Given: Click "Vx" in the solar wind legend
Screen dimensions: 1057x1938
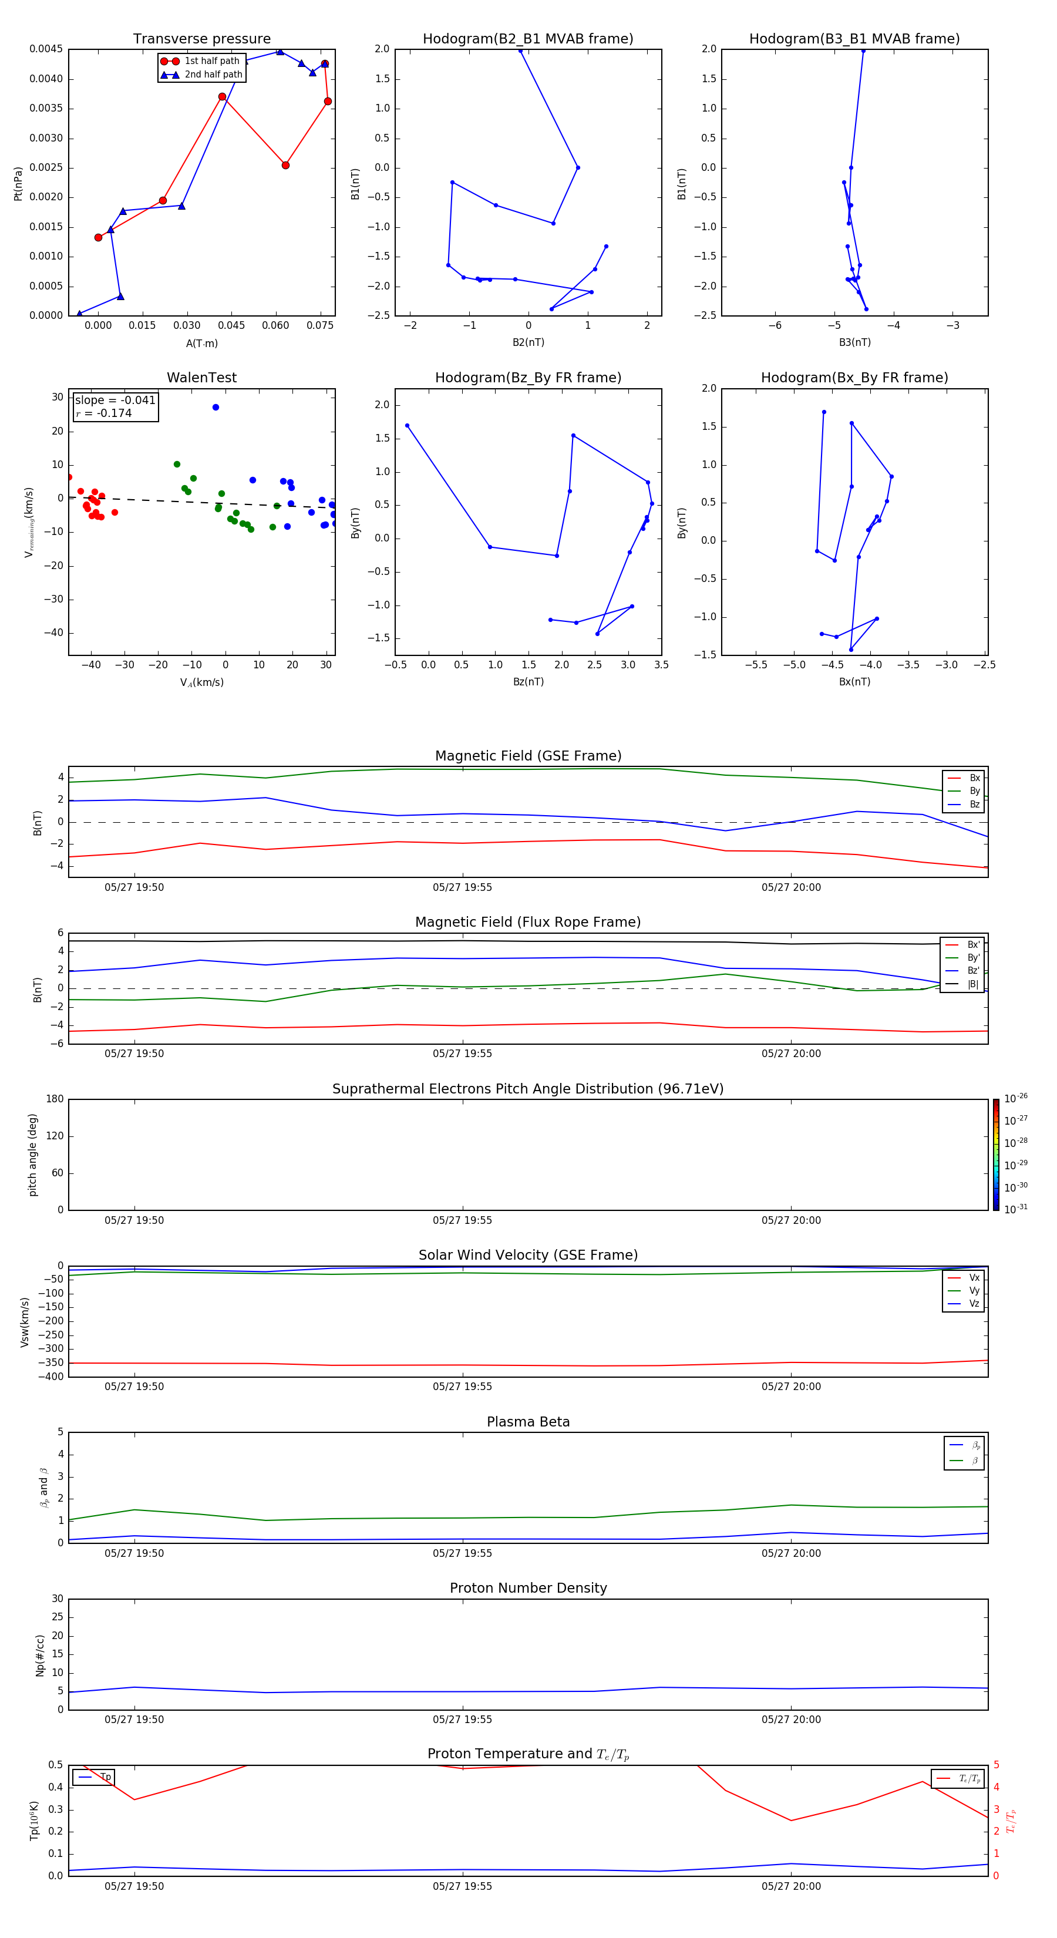Looking at the screenshot, I should 974,1277.
